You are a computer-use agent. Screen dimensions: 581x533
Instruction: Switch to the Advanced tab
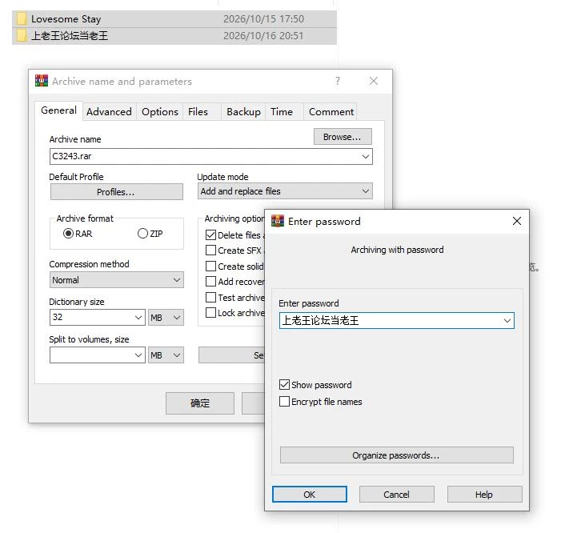(109, 112)
